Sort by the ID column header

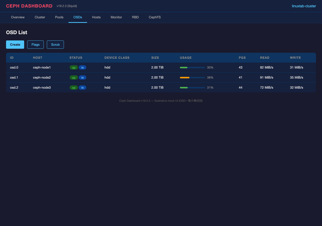point(12,58)
